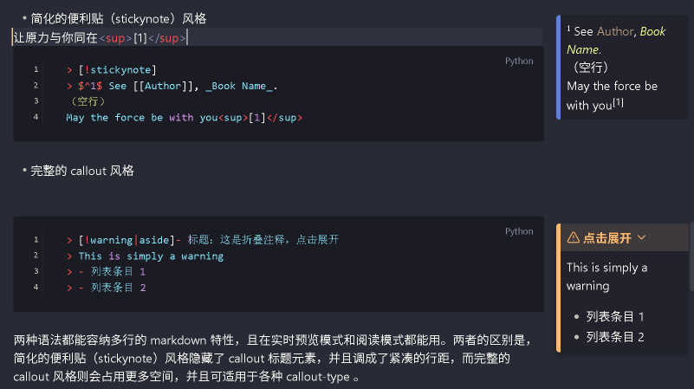Place cursor after 让原力与你同在 sup line
The width and height of the screenshot is (694, 389).
tap(187, 37)
